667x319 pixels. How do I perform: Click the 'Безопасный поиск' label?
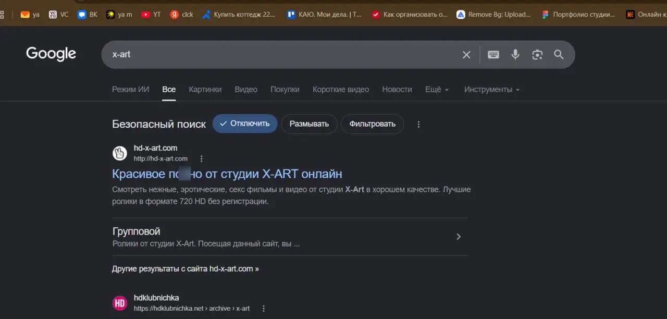159,124
